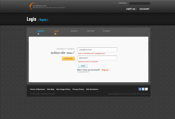Open the Account menu item
The image size is (175, 119).
(x=144, y=9)
